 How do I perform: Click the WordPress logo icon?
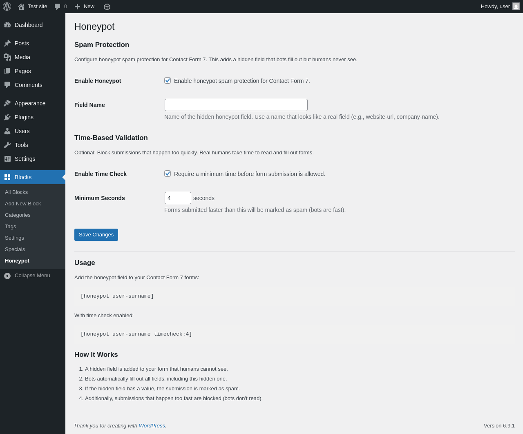(7, 7)
